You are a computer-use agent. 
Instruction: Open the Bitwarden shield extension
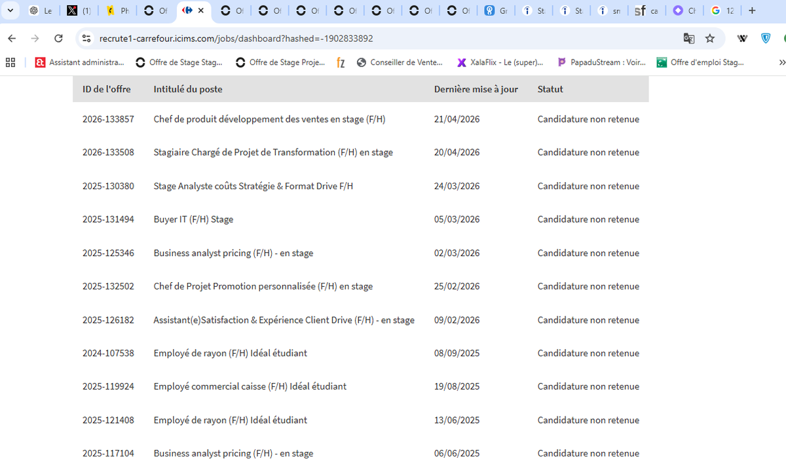766,39
